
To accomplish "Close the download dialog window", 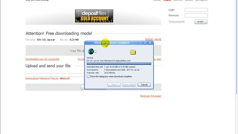I will (x=150, y=43).
